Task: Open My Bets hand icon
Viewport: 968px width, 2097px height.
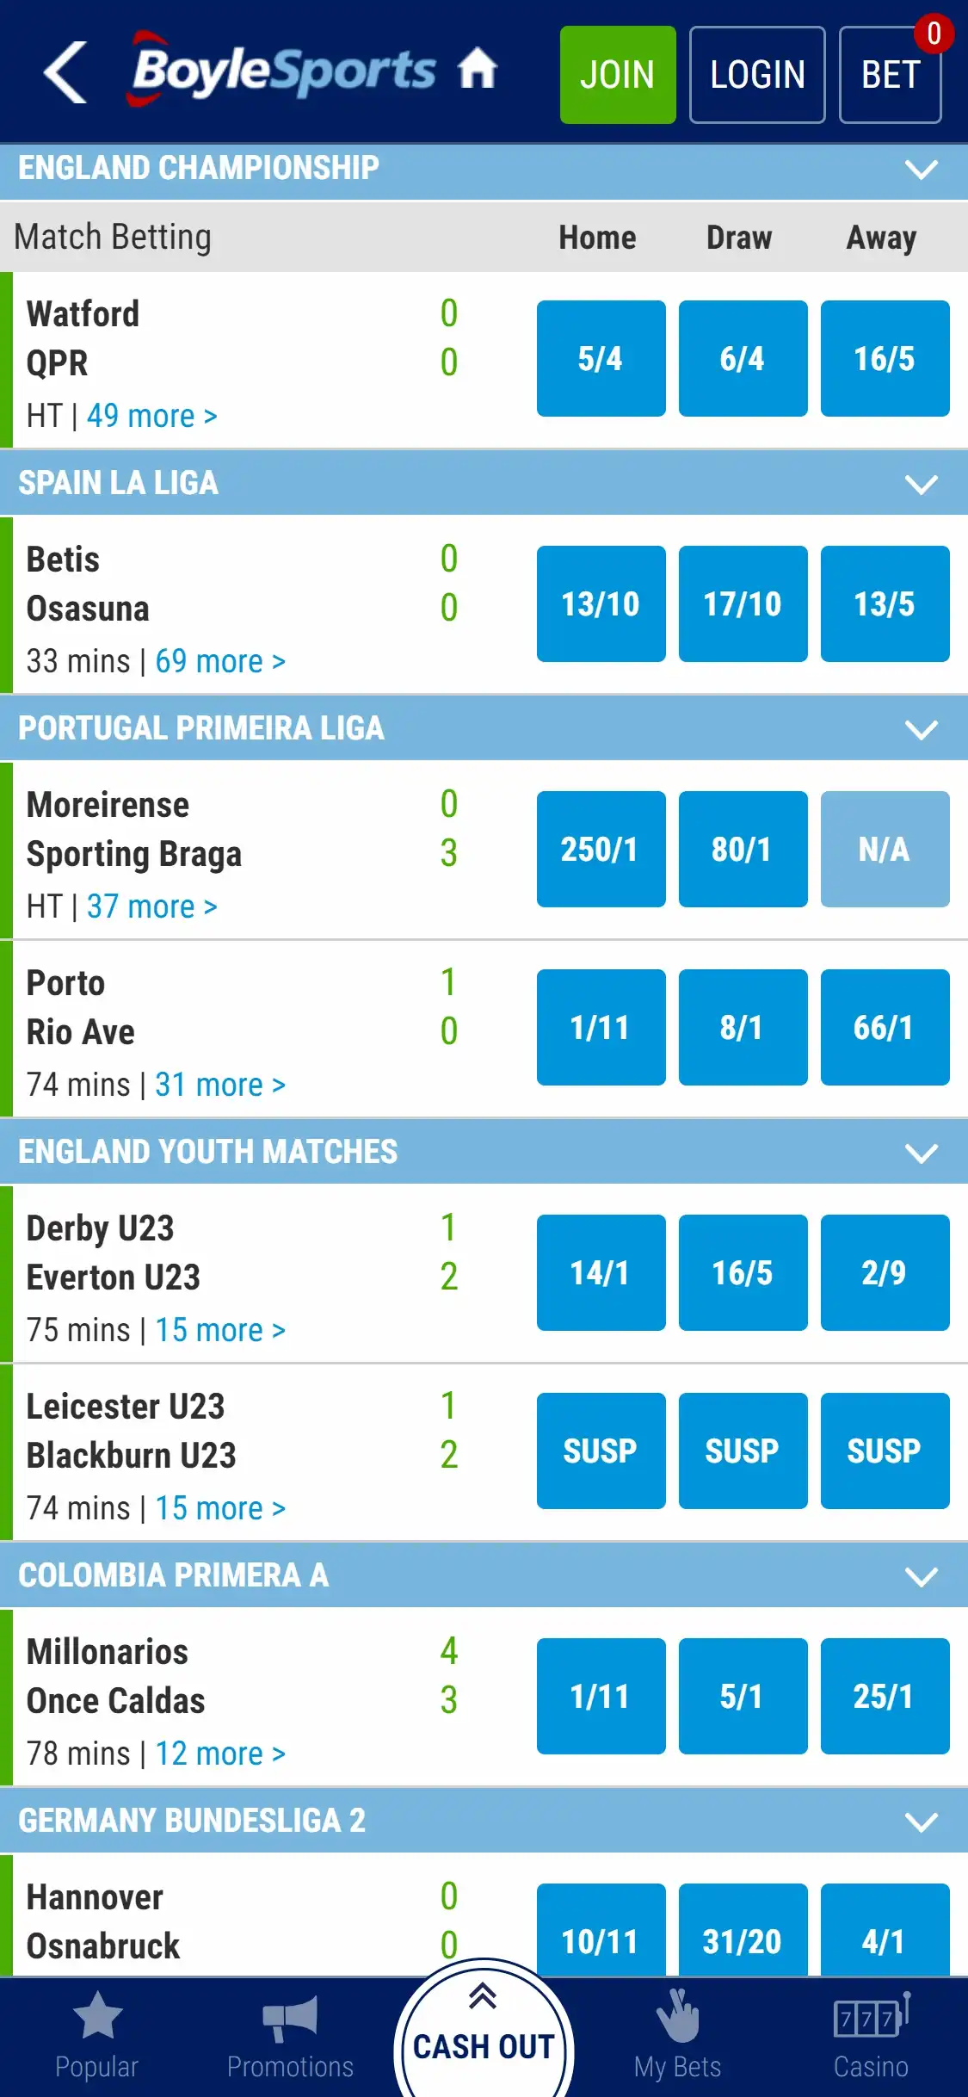Action: [677, 2018]
